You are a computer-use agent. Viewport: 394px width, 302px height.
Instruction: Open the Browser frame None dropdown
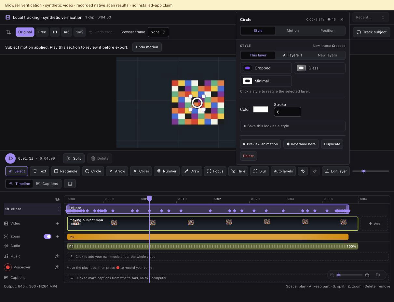[x=158, y=32]
